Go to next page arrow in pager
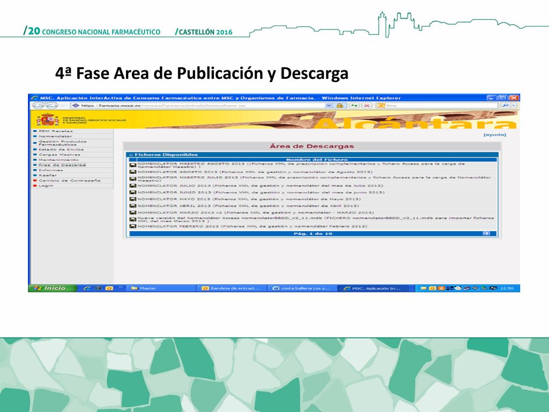Viewport: 549px width, 412px height. (486, 233)
